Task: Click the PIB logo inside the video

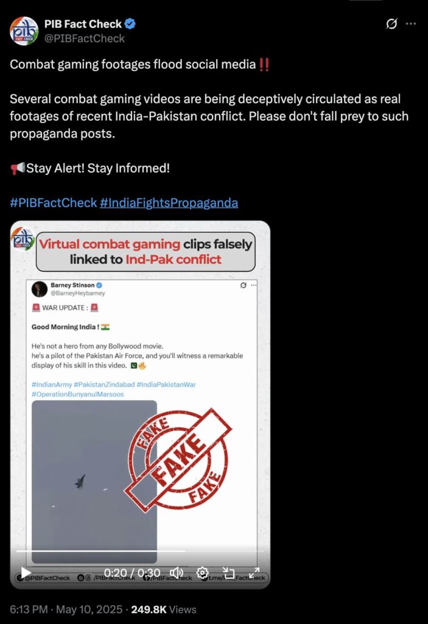Action: click(23, 239)
